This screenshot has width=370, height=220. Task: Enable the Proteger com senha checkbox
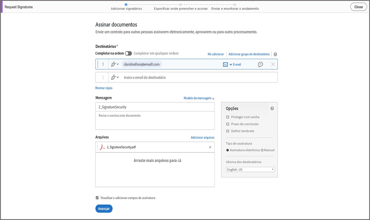click(x=227, y=117)
